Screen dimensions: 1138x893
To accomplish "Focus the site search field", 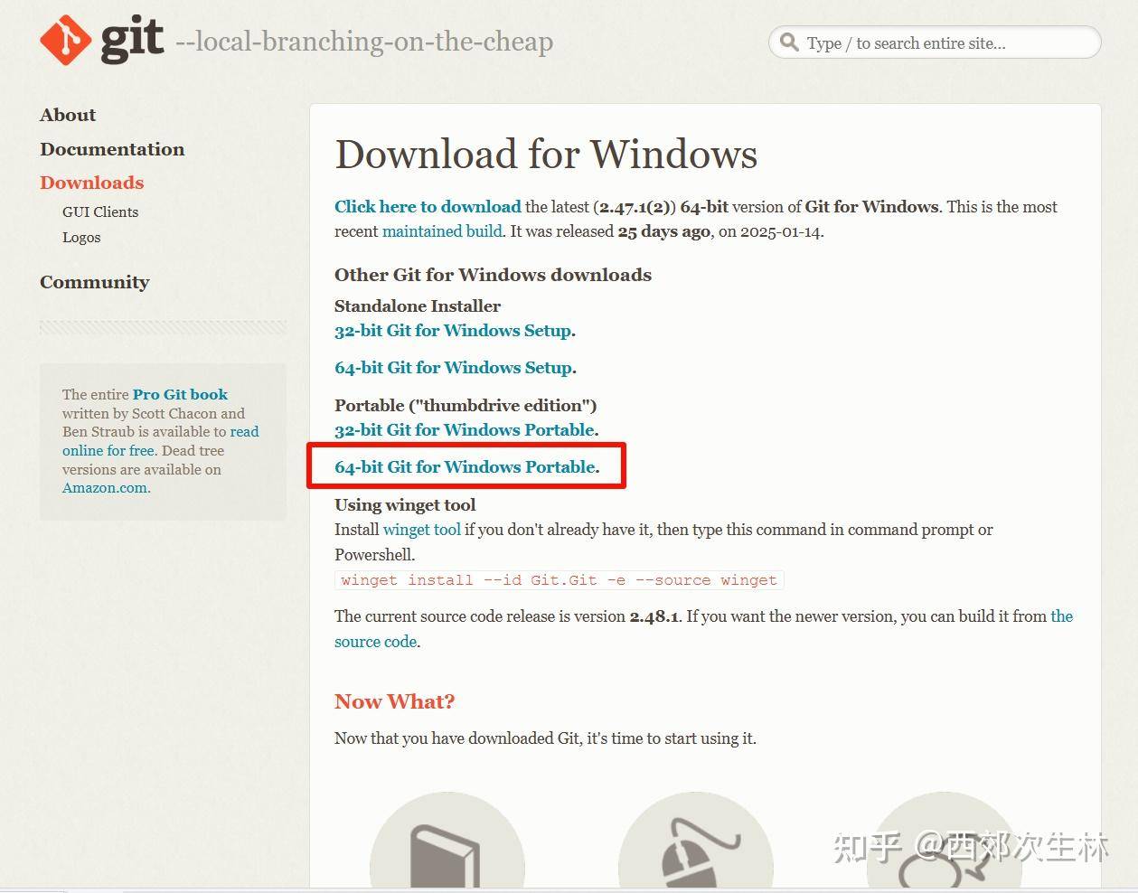I will click(x=935, y=42).
